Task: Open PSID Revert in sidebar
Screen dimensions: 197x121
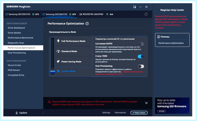Action: click(14, 70)
